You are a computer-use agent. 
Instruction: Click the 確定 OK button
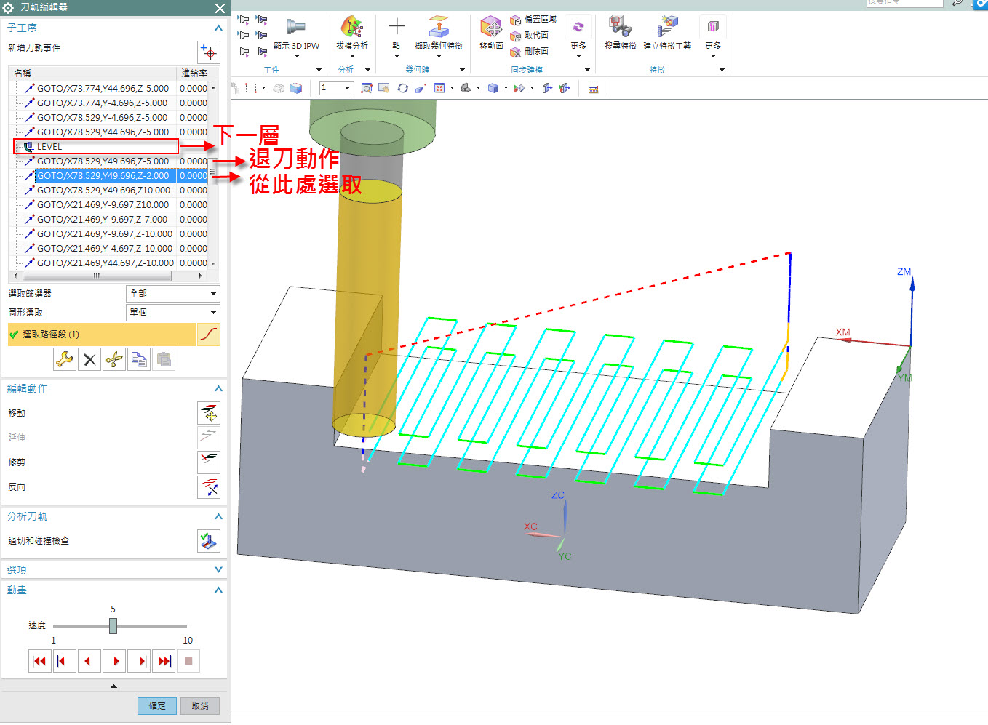[x=157, y=705]
